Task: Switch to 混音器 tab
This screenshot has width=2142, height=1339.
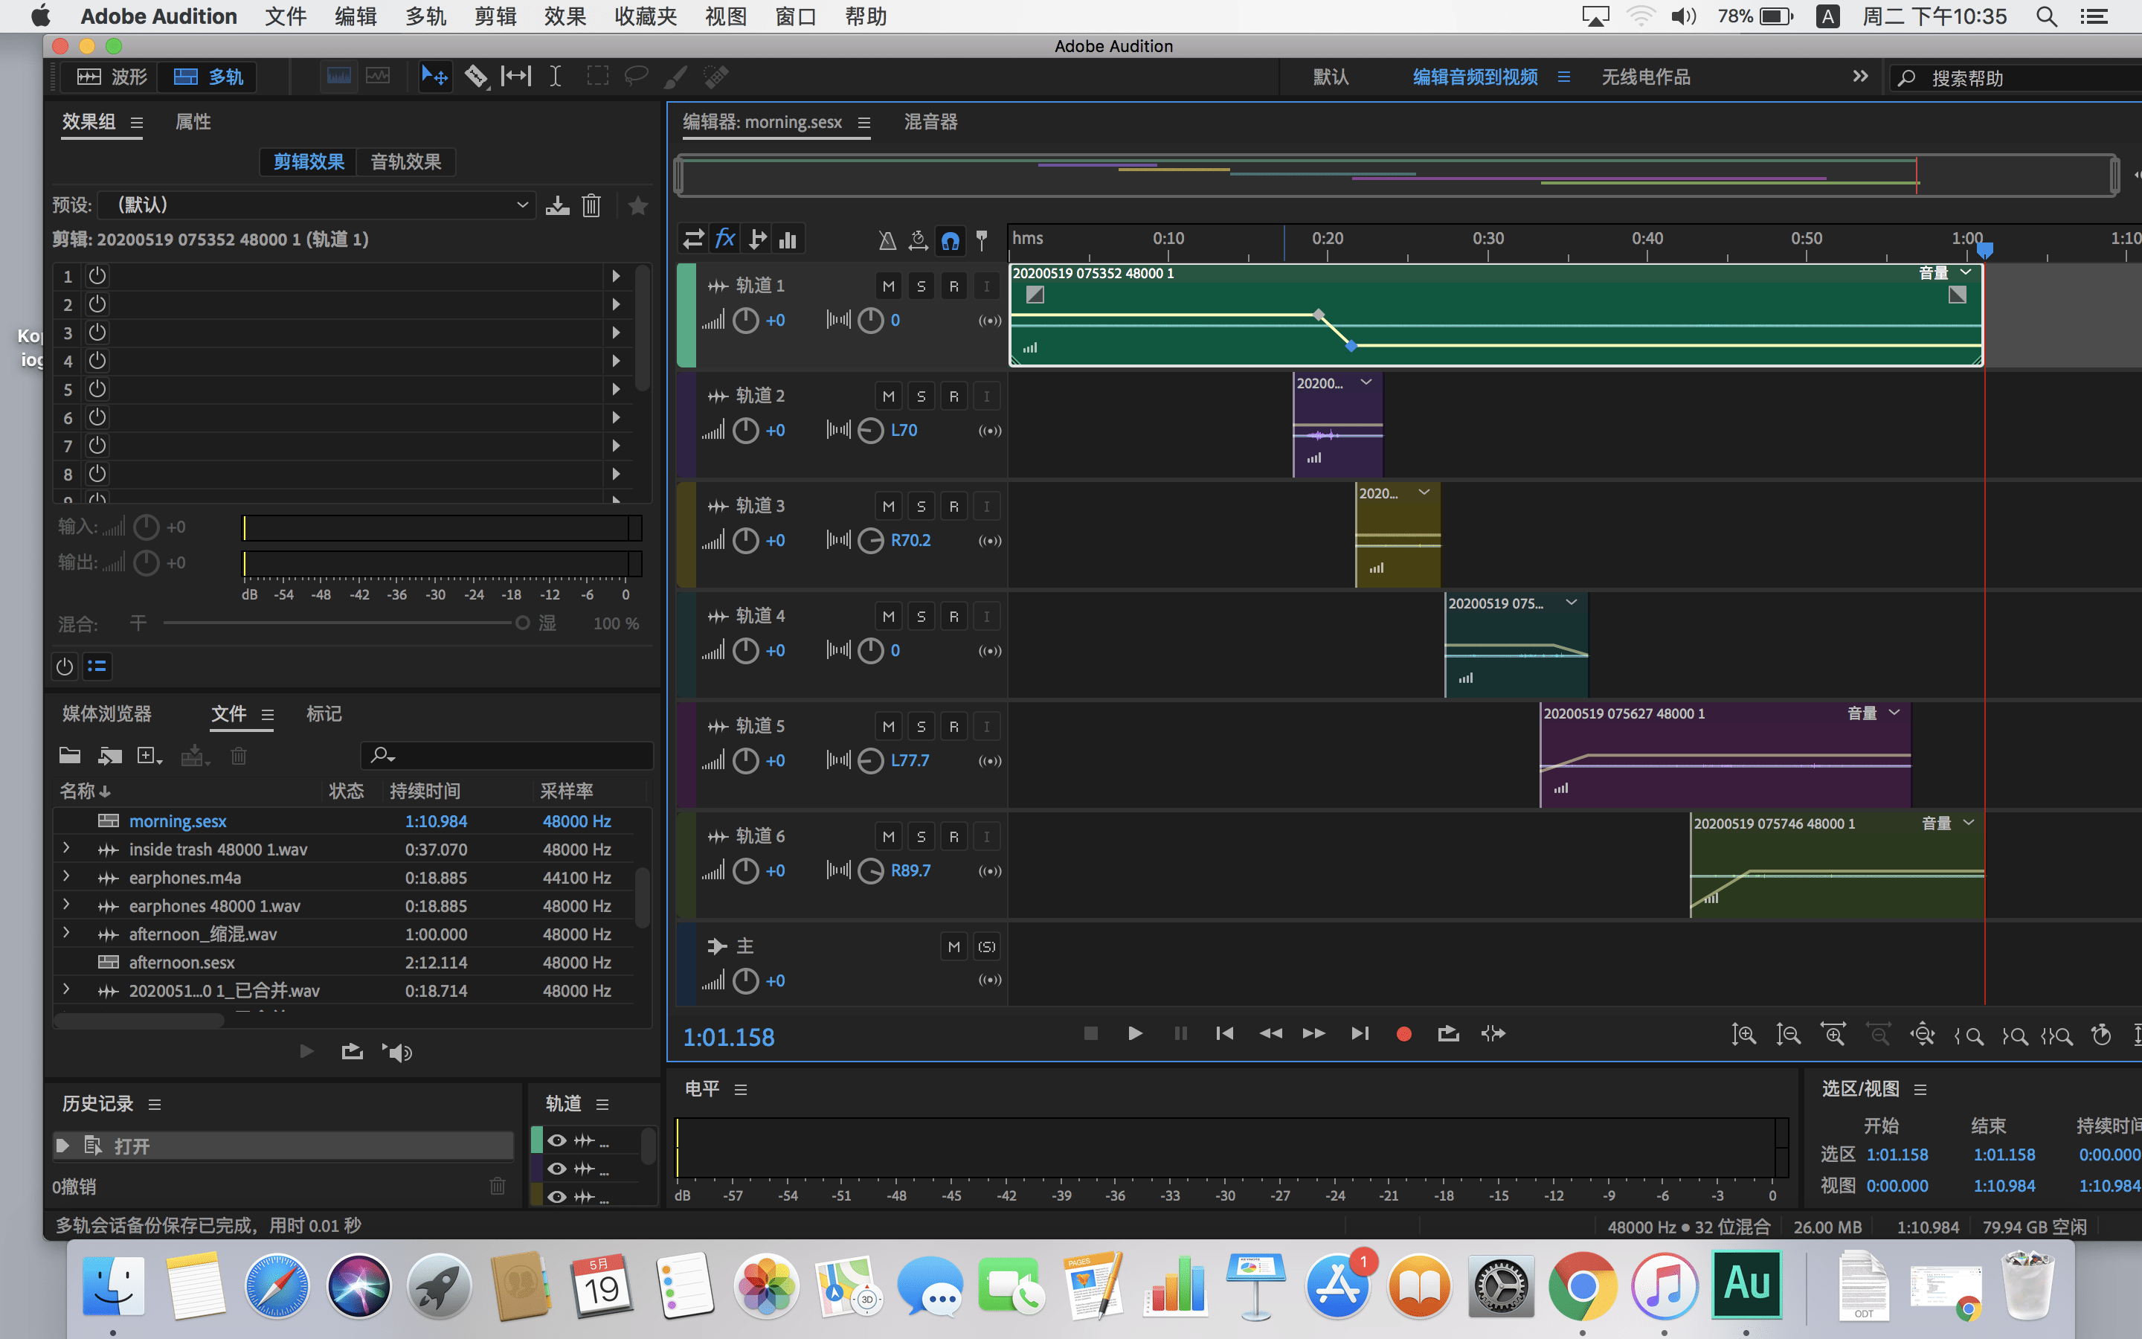Action: point(930,122)
